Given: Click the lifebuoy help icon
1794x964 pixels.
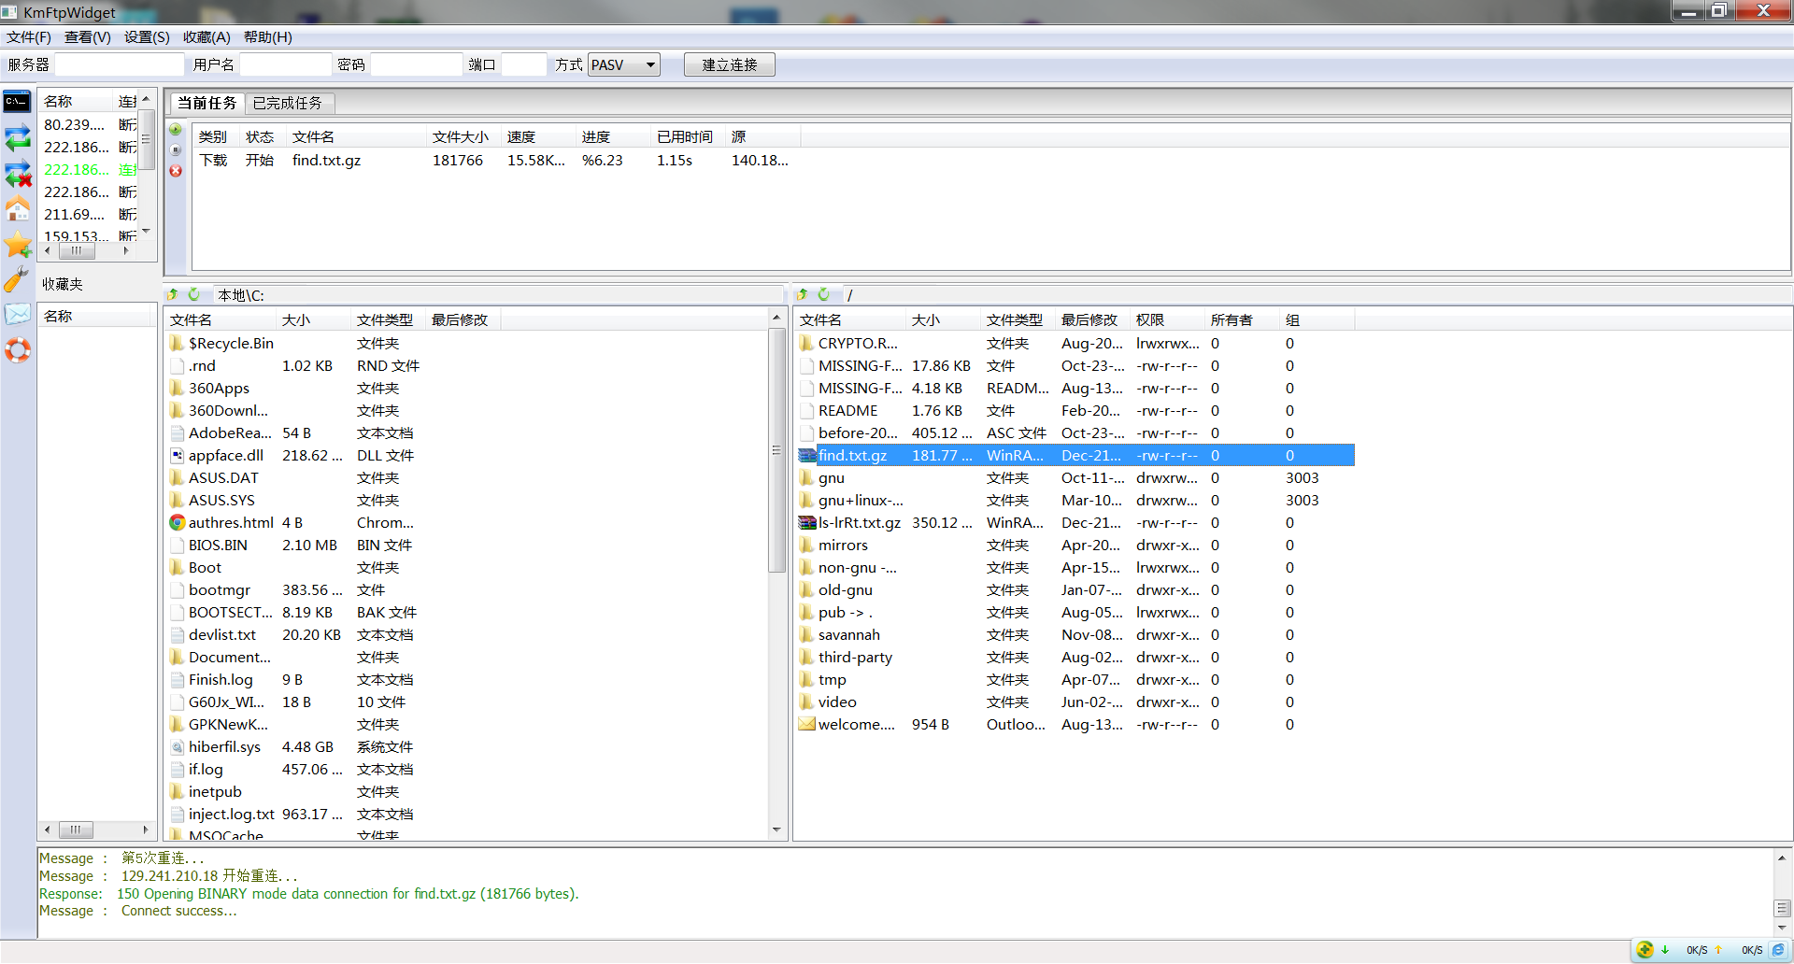Looking at the screenshot, I should (x=18, y=350).
